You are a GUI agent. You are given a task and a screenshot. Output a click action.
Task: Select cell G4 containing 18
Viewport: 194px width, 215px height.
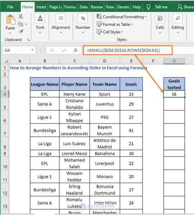pyautogui.click(x=174, y=94)
